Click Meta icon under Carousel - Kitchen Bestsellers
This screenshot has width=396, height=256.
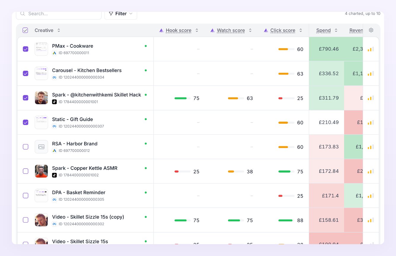(x=54, y=77)
